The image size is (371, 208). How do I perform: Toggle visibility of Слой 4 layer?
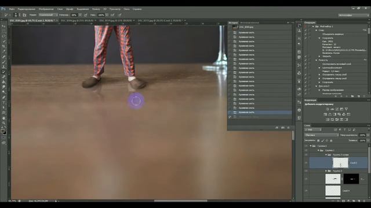click(306, 191)
